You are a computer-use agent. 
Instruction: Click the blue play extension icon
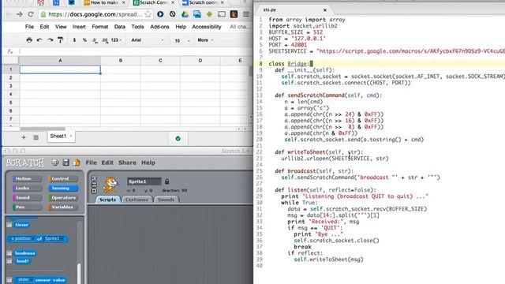click(160, 14)
